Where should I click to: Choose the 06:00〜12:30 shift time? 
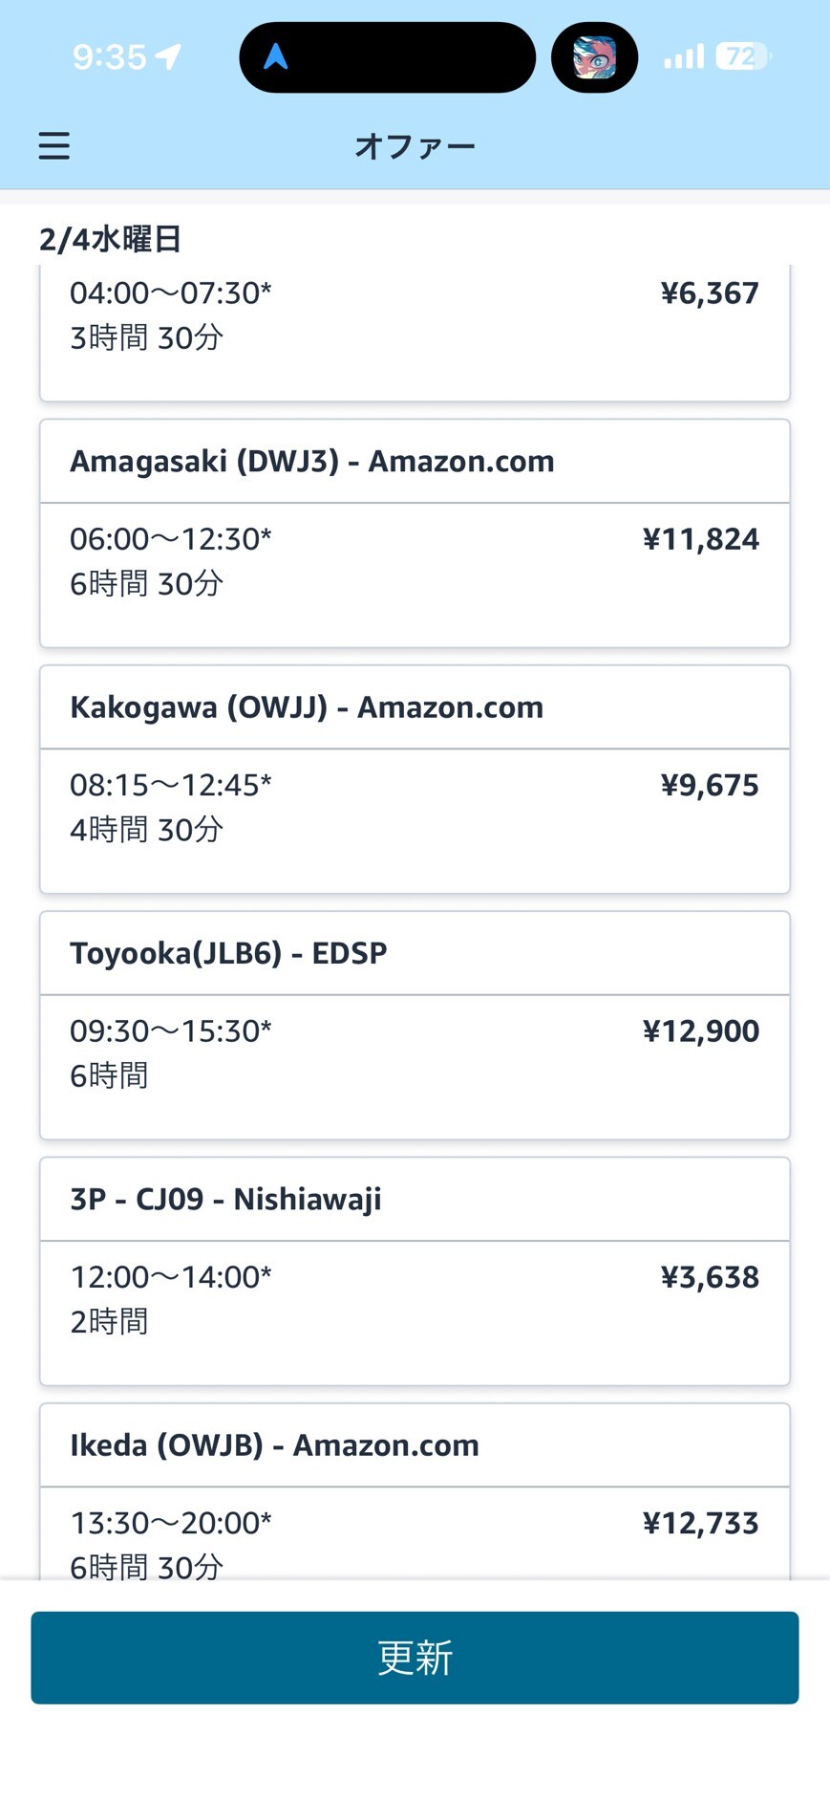[x=170, y=539]
